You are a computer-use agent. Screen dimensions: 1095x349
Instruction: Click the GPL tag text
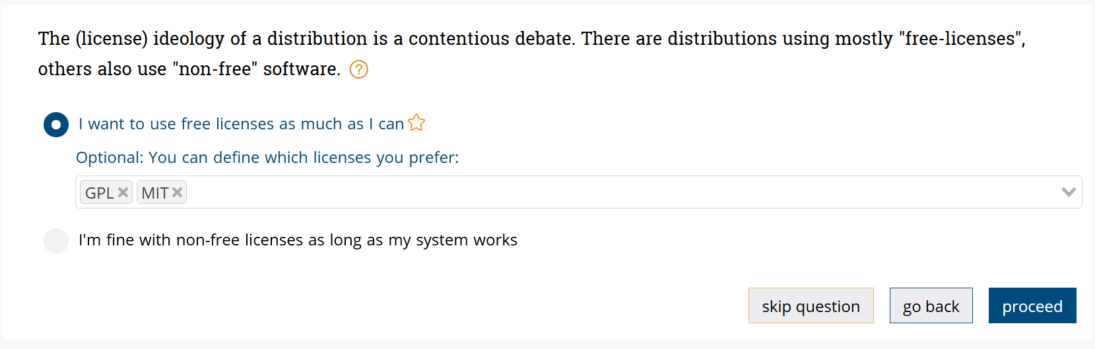coord(100,193)
